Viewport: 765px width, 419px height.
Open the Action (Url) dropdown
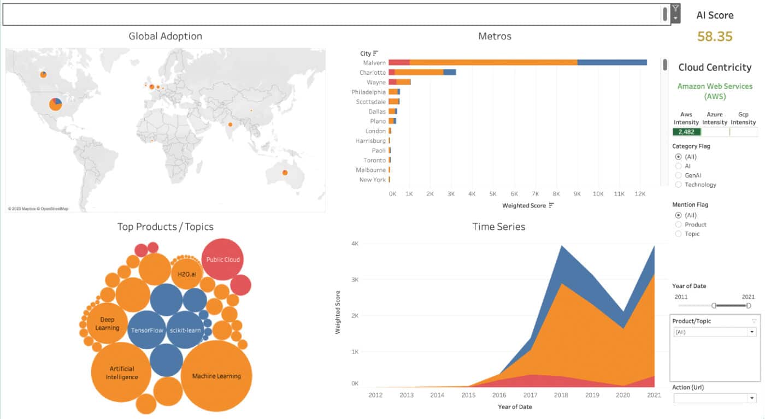pos(751,398)
